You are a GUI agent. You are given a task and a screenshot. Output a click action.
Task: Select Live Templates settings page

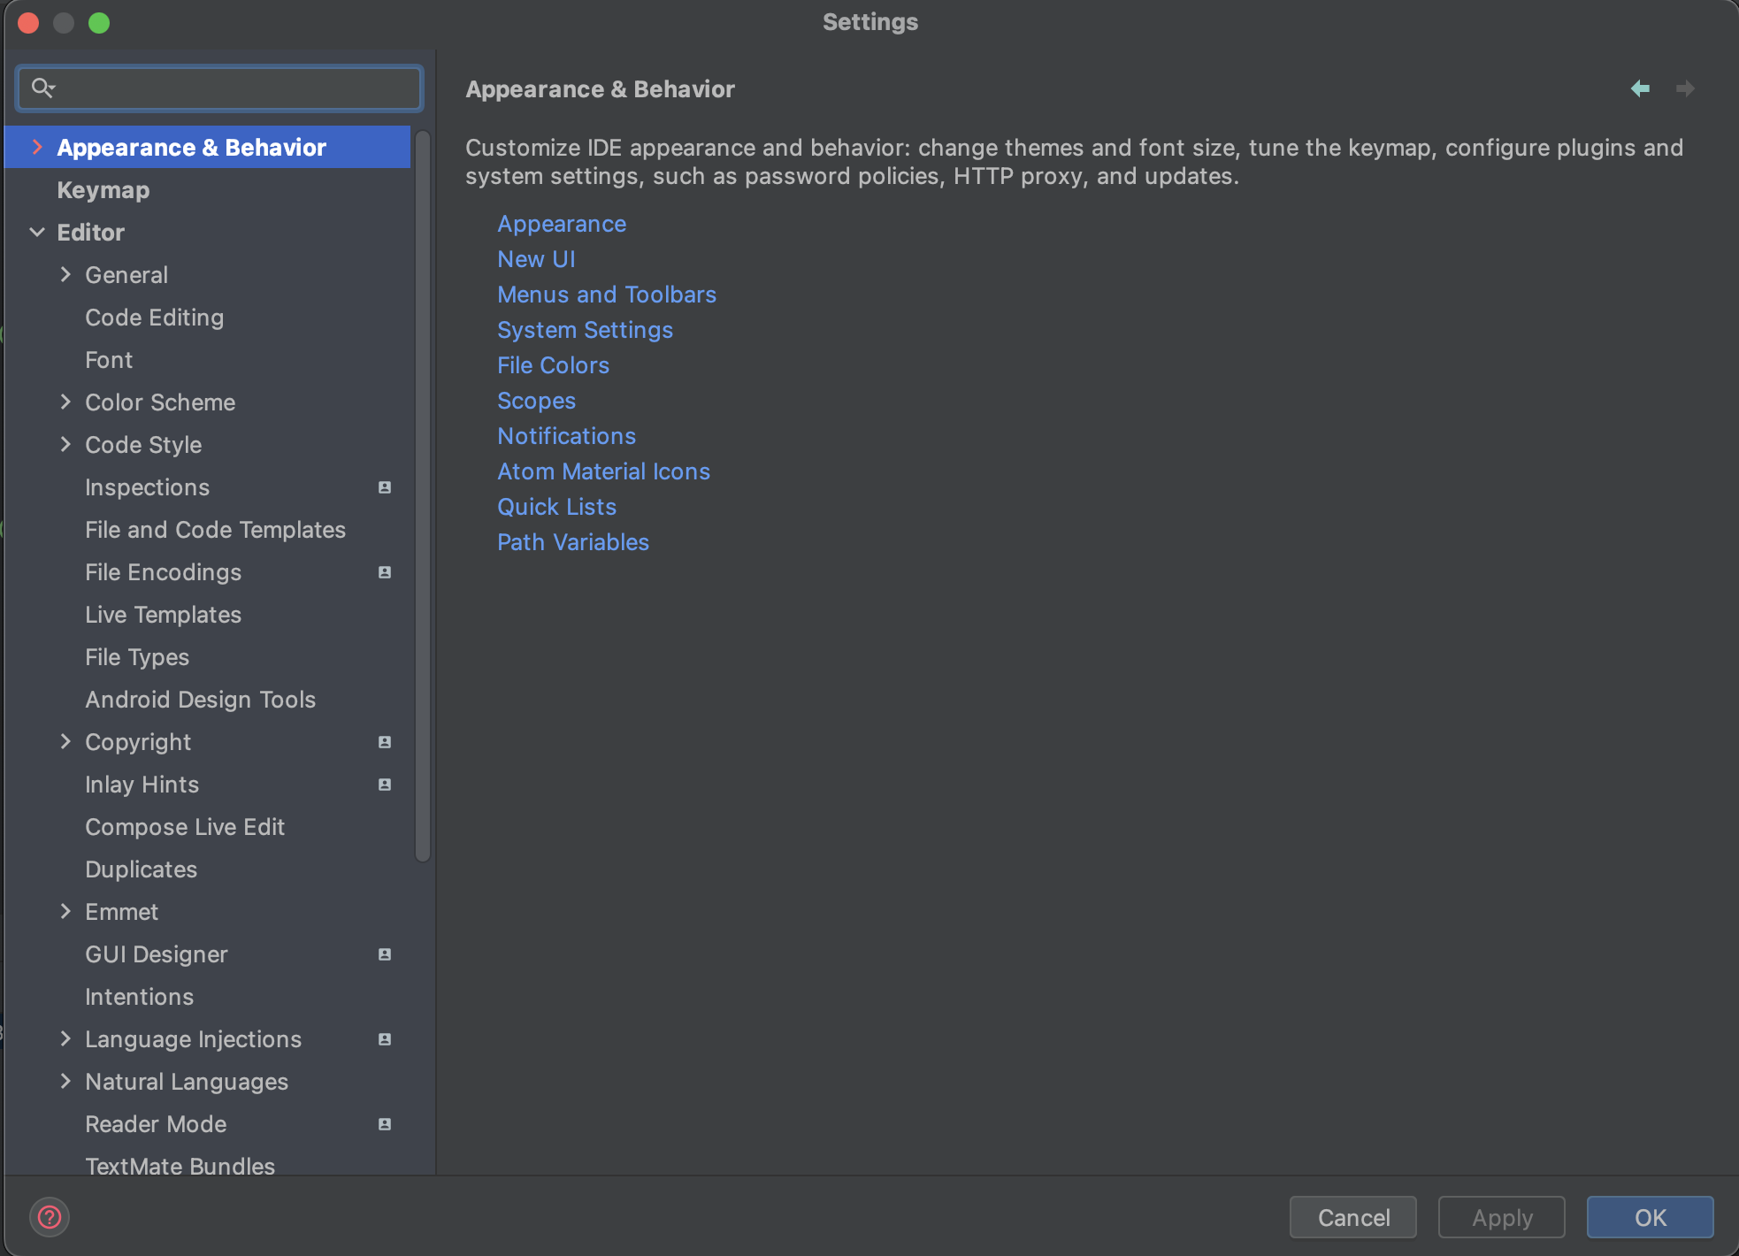tap(163, 615)
